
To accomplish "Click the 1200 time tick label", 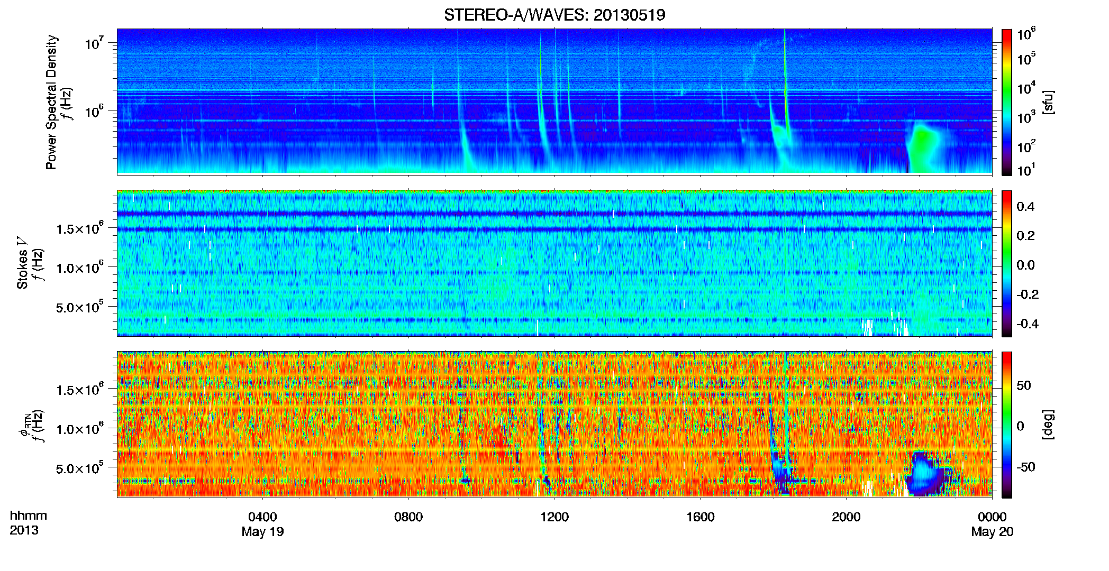I will (x=554, y=517).
